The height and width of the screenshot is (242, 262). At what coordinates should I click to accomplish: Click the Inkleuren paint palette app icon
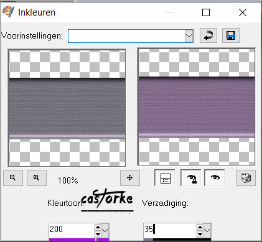8,12
